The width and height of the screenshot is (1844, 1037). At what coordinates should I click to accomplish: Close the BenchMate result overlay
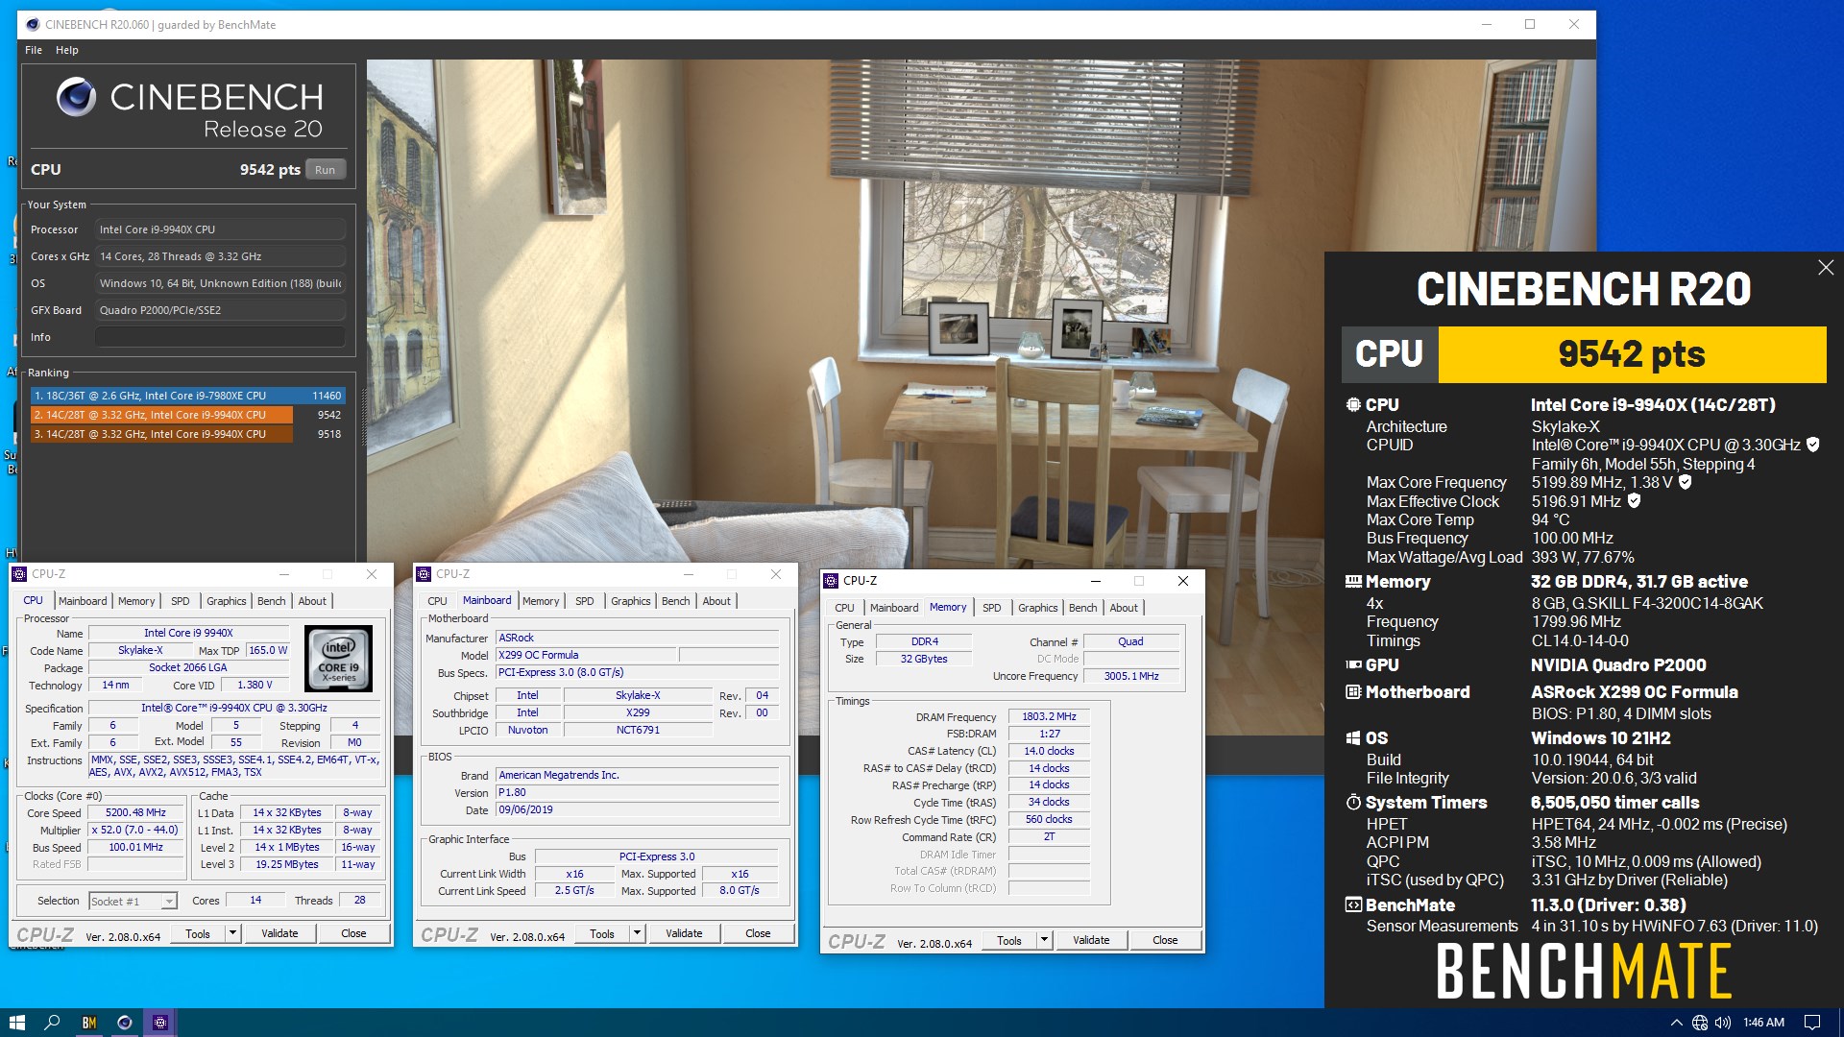1826,268
